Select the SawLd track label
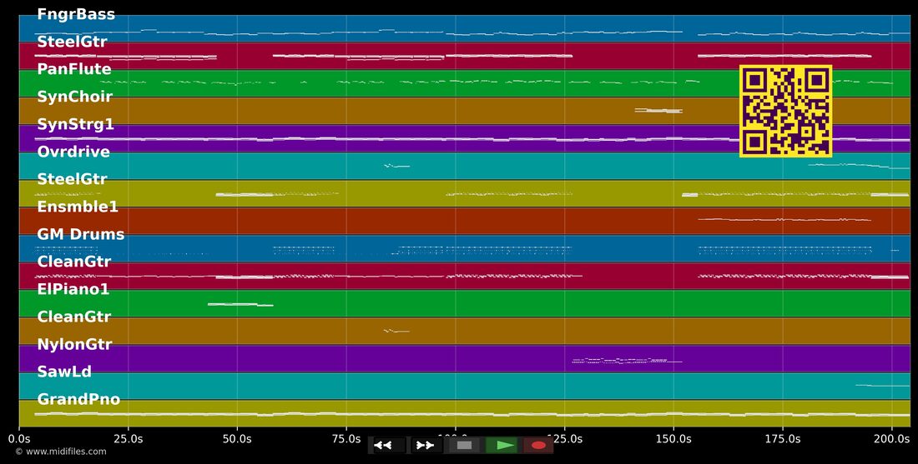Screen dimensions: 918x464 (x=64, y=371)
